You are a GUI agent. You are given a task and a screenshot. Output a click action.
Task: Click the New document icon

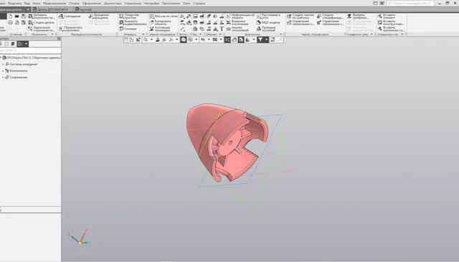pyautogui.click(x=10, y=17)
